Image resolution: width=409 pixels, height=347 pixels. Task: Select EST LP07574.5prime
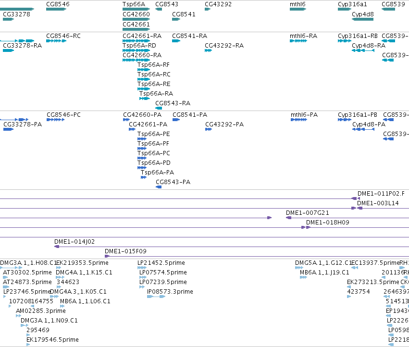143,277
